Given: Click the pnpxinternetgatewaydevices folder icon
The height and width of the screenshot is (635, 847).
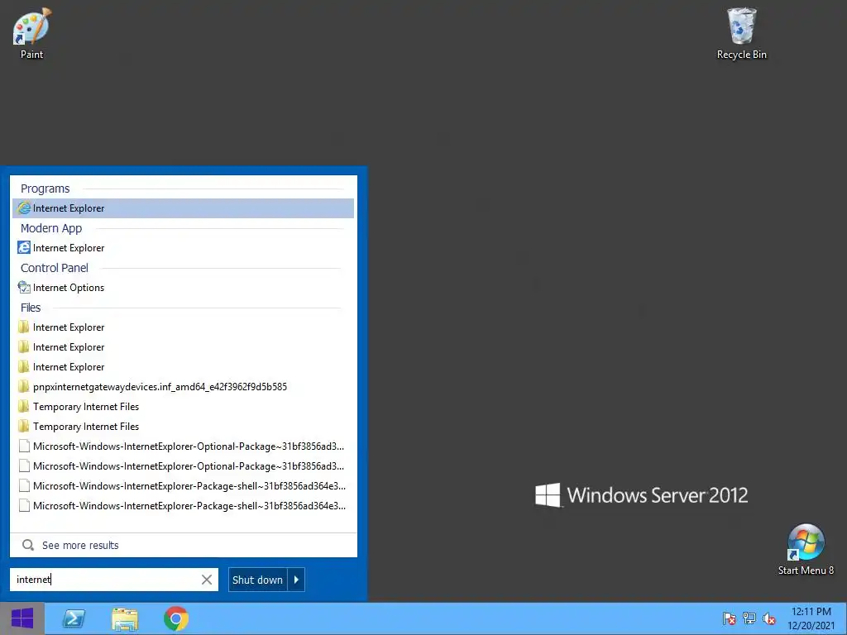Looking at the screenshot, I should tap(23, 386).
